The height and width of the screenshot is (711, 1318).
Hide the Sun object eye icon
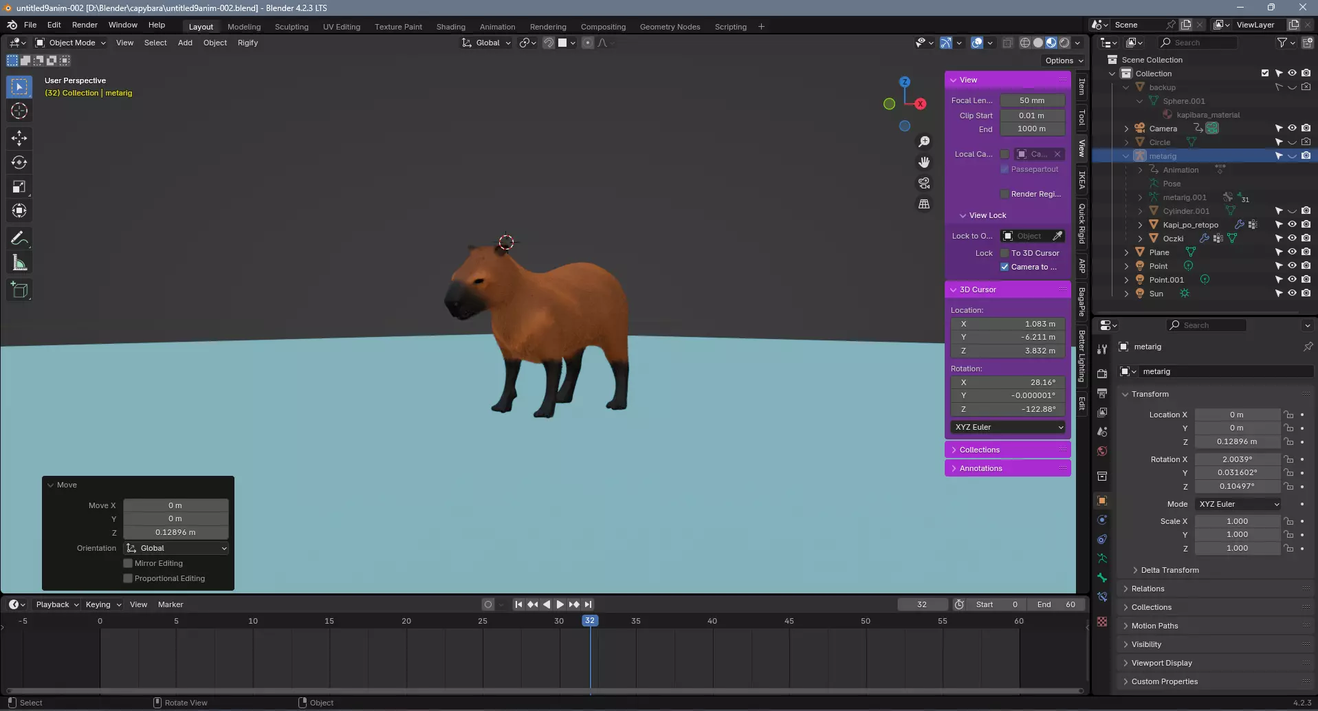[x=1292, y=293]
